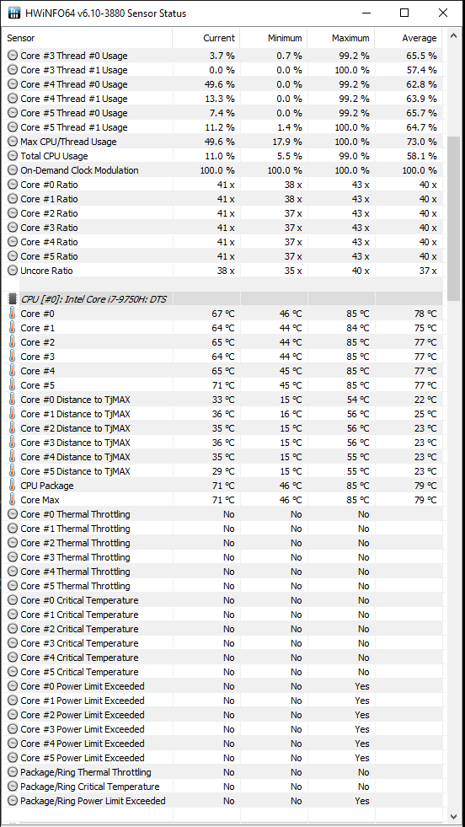Click the thermometer icon beside Core #5 temperature
Screen dimensions: 465x827
[13, 385]
